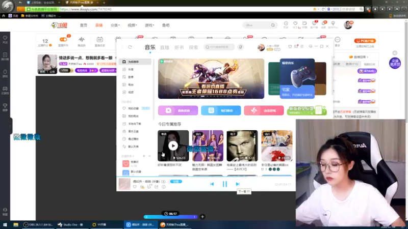Open the music player mail messages icon
The width and height of the screenshot is (408, 229).
(x=296, y=46)
